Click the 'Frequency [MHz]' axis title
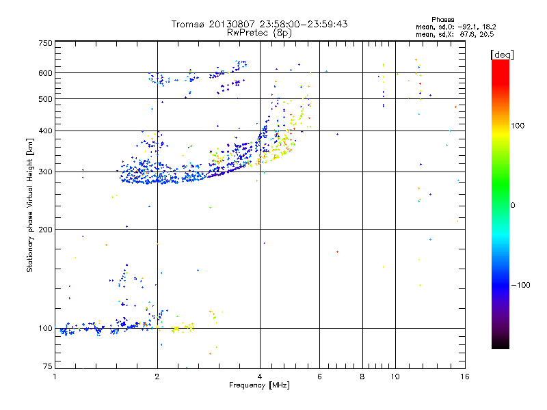The image size is (547, 410). [259, 385]
